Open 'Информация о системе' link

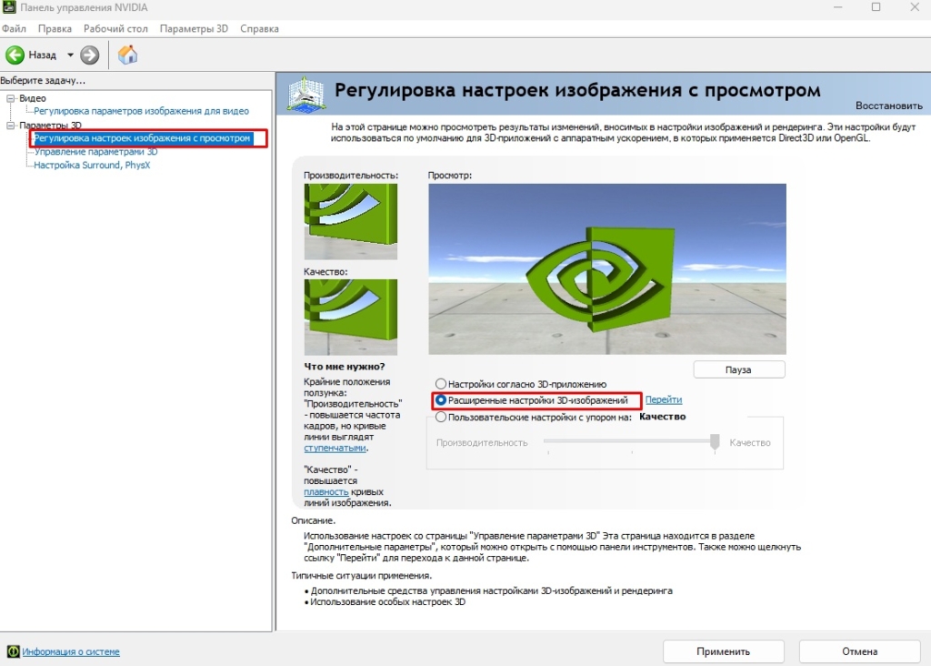pyautogui.click(x=71, y=651)
